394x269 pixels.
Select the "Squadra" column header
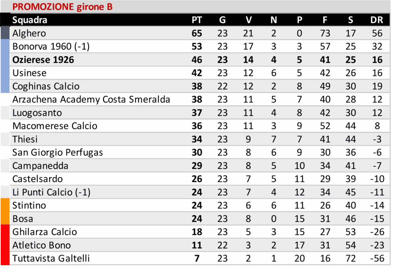pyautogui.click(x=30, y=20)
